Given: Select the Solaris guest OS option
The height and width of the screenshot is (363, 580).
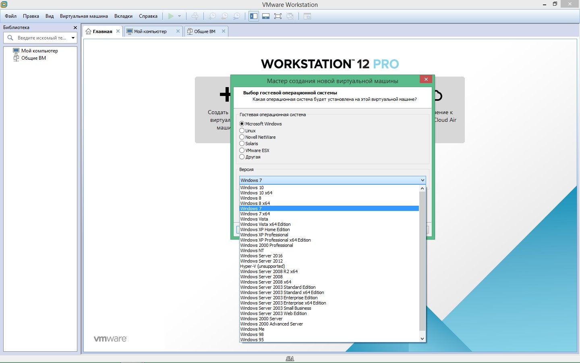Looking at the screenshot, I should [242, 144].
